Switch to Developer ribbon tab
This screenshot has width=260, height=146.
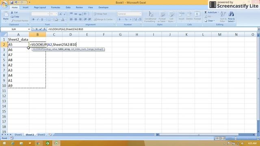click(104, 7)
